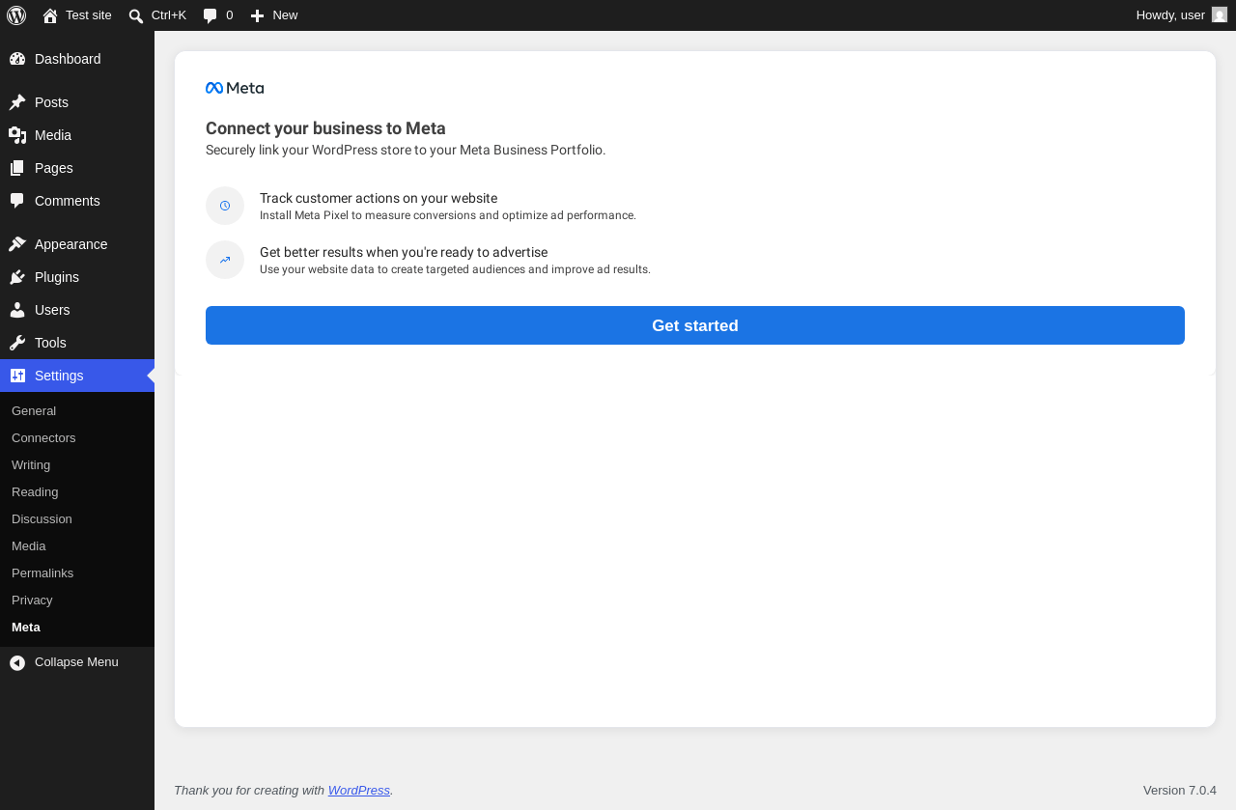Image resolution: width=1236 pixels, height=810 pixels.
Task: Open Discussion settings
Action: (77, 519)
